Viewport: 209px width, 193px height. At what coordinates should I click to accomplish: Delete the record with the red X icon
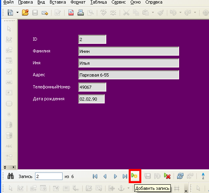point(167,176)
